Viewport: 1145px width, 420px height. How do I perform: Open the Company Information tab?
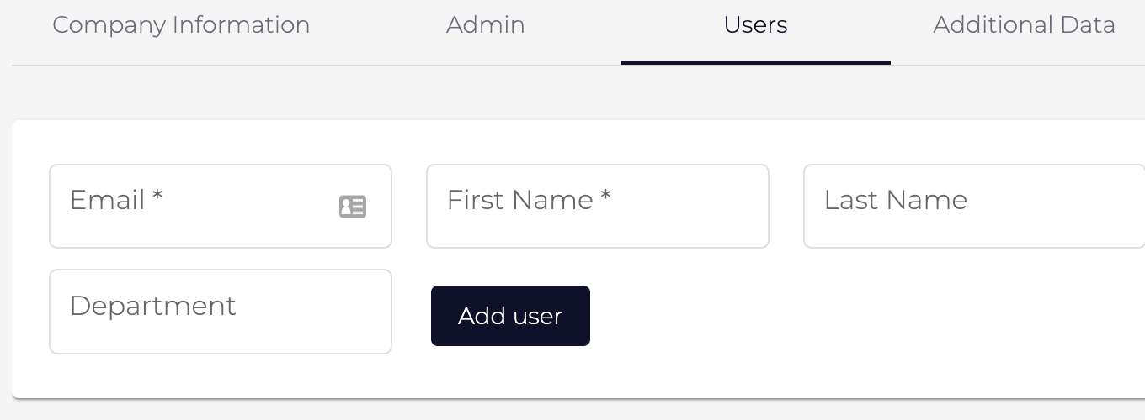[181, 25]
